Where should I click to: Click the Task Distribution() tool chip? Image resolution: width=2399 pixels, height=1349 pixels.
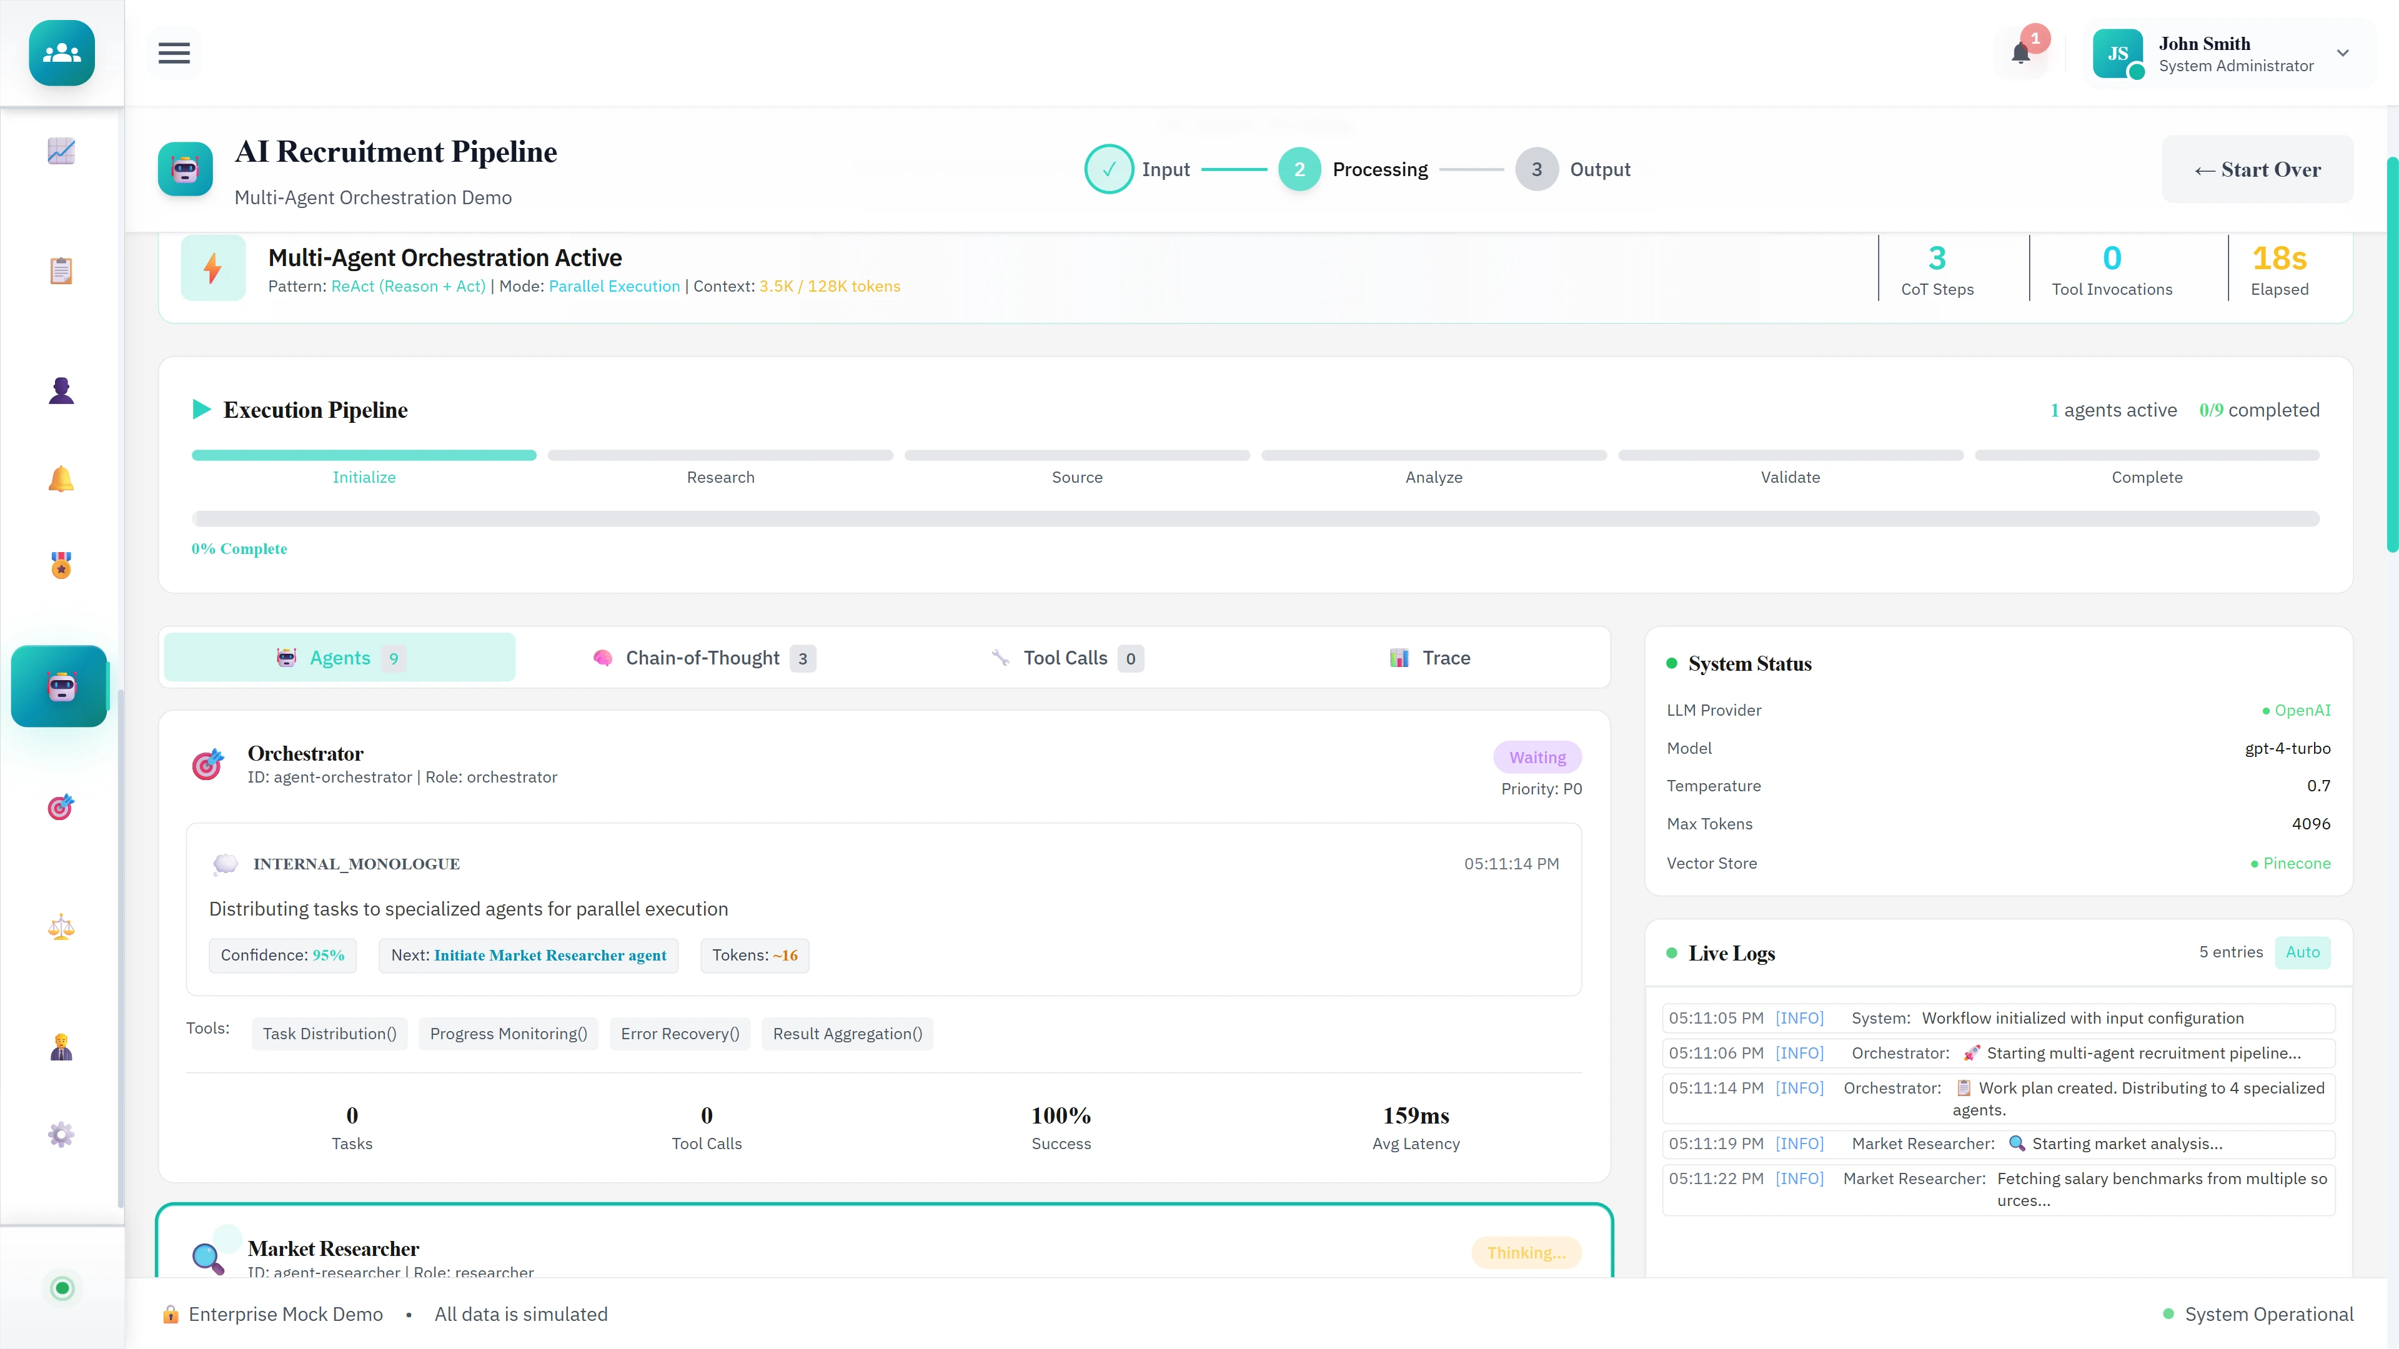pyautogui.click(x=329, y=1034)
